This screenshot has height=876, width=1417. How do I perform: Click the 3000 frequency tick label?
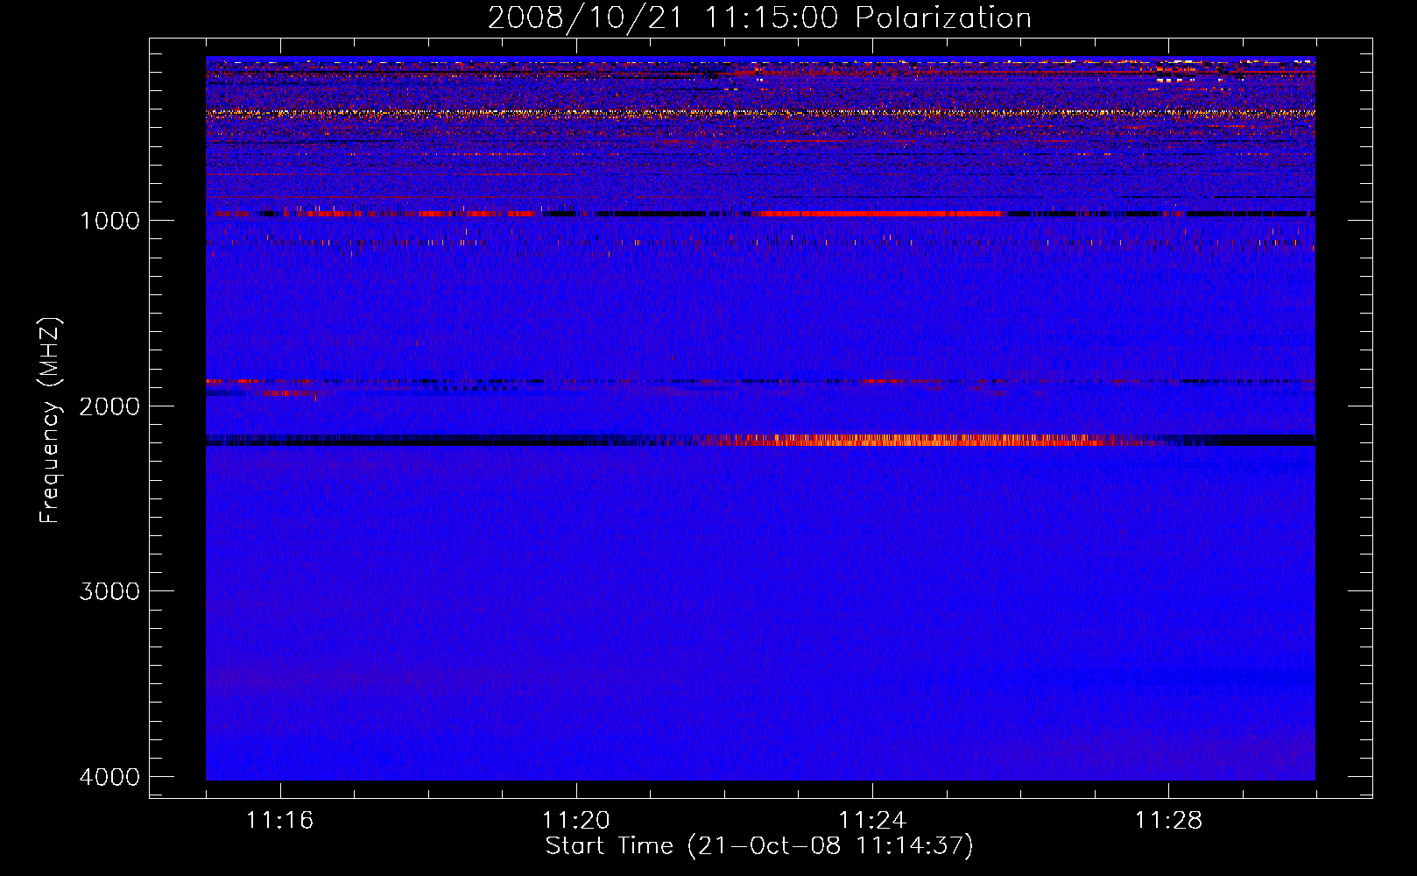pyautogui.click(x=109, y=591)
